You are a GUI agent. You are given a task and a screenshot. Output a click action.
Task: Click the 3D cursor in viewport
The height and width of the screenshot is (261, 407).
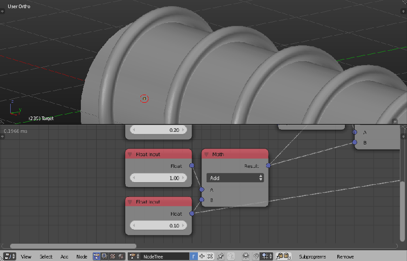[144, 99]
